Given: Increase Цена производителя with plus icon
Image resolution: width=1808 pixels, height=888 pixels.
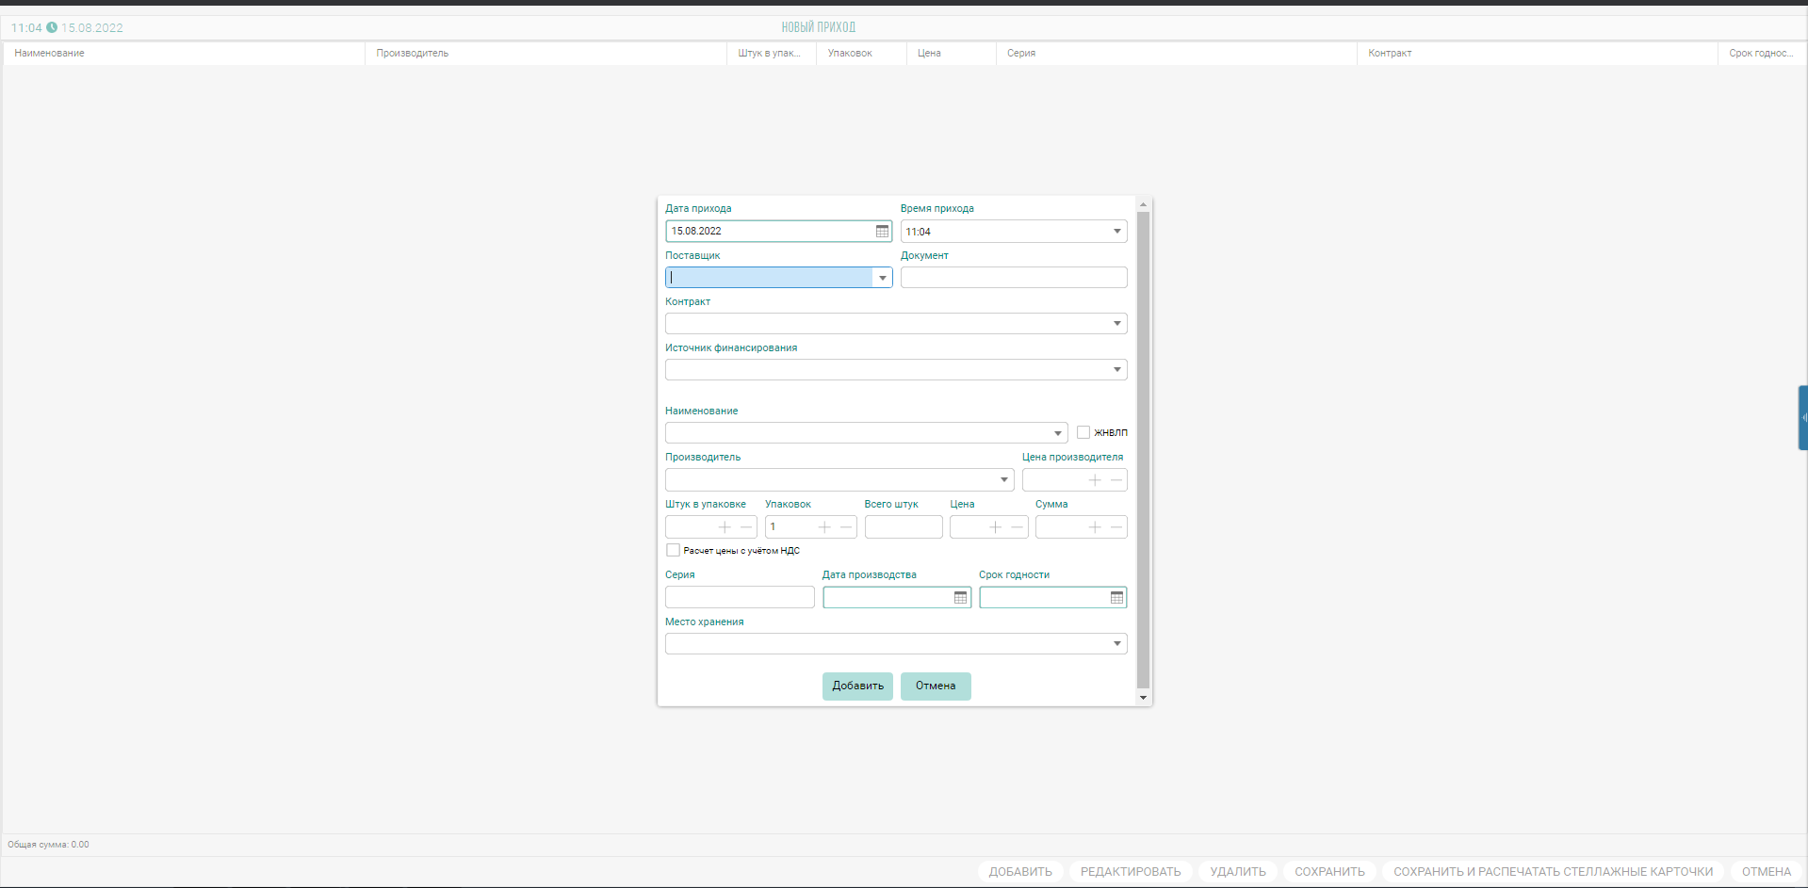Looking at the screenshot, I should point(1095,480).
